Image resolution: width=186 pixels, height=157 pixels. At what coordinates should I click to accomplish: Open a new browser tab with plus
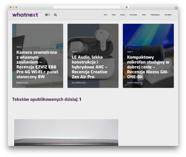(x=176, y=8)
